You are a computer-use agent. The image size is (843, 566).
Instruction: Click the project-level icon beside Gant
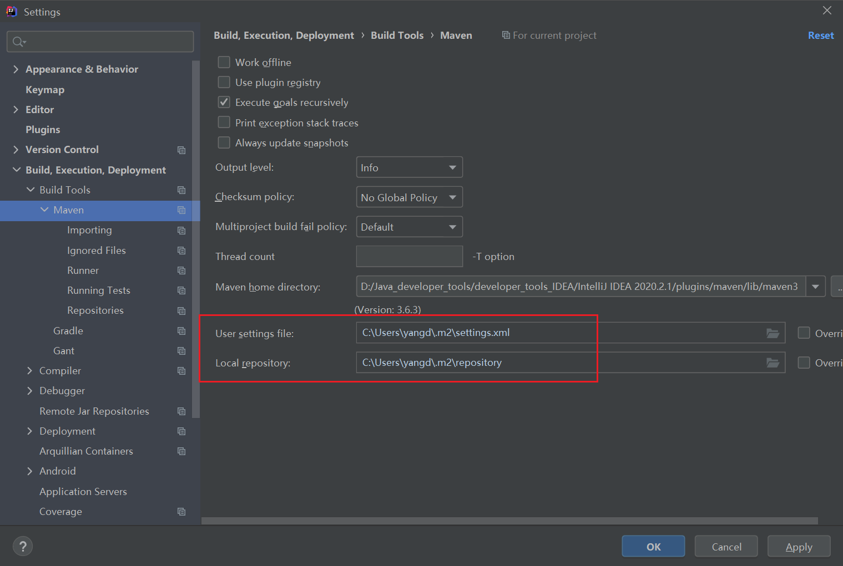click(181, 351)
